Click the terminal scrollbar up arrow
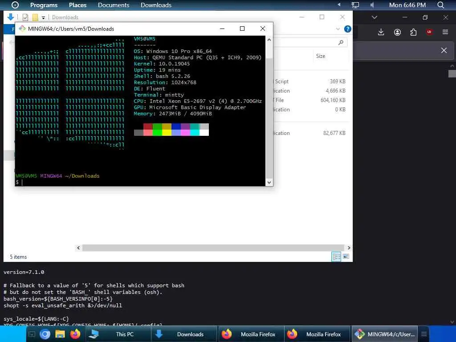 (x=269, y=40)
